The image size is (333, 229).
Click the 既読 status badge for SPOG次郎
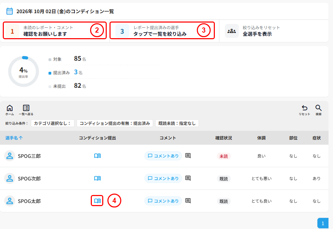click(224, 179)
